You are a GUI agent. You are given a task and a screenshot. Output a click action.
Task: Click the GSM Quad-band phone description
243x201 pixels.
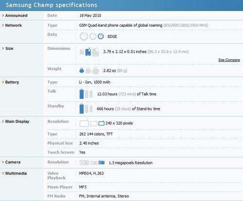point(121,25)
